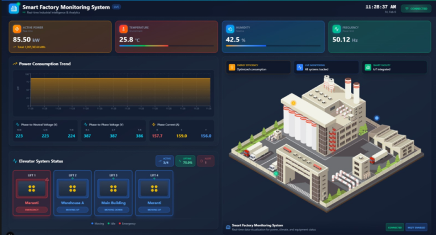The image size is (436, 235).
Task: Click the Smart Factory app logo icon
Action: (14, 9)
